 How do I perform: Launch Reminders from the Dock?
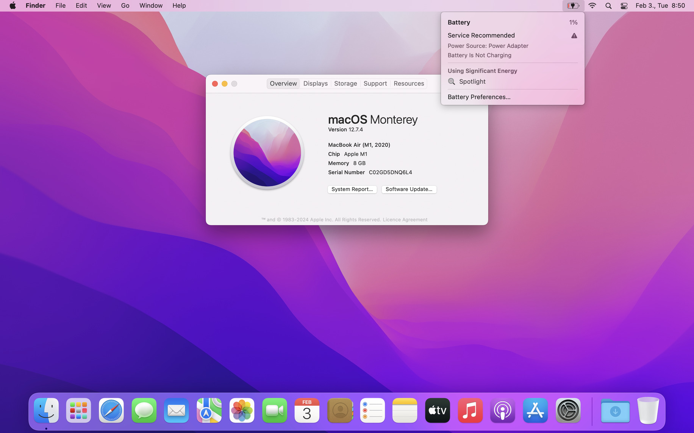click(372, 410)
